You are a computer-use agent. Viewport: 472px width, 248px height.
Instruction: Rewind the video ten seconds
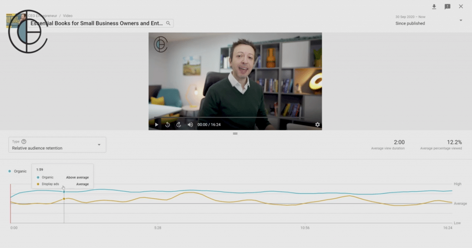(x=168, y=124)
